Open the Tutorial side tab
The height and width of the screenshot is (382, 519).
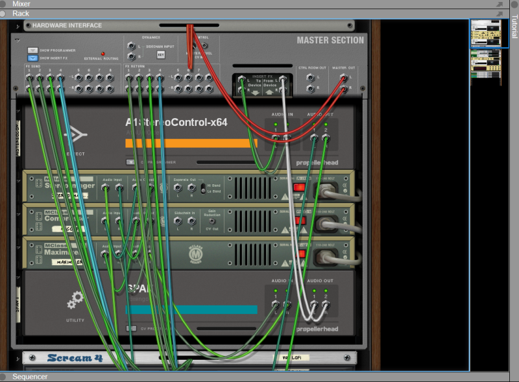(x=514, y=27)
